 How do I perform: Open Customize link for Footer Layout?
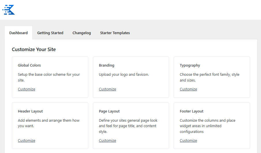click(x=188, y=141)
